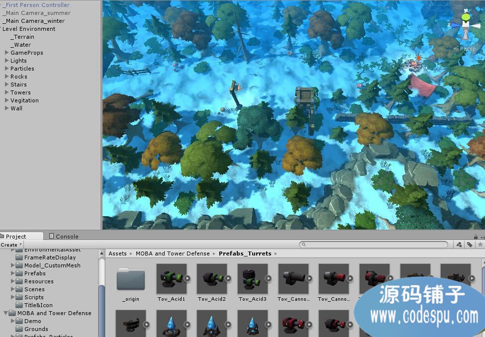Expand the Wall hierarchy node arrow

tap(7, 108)
